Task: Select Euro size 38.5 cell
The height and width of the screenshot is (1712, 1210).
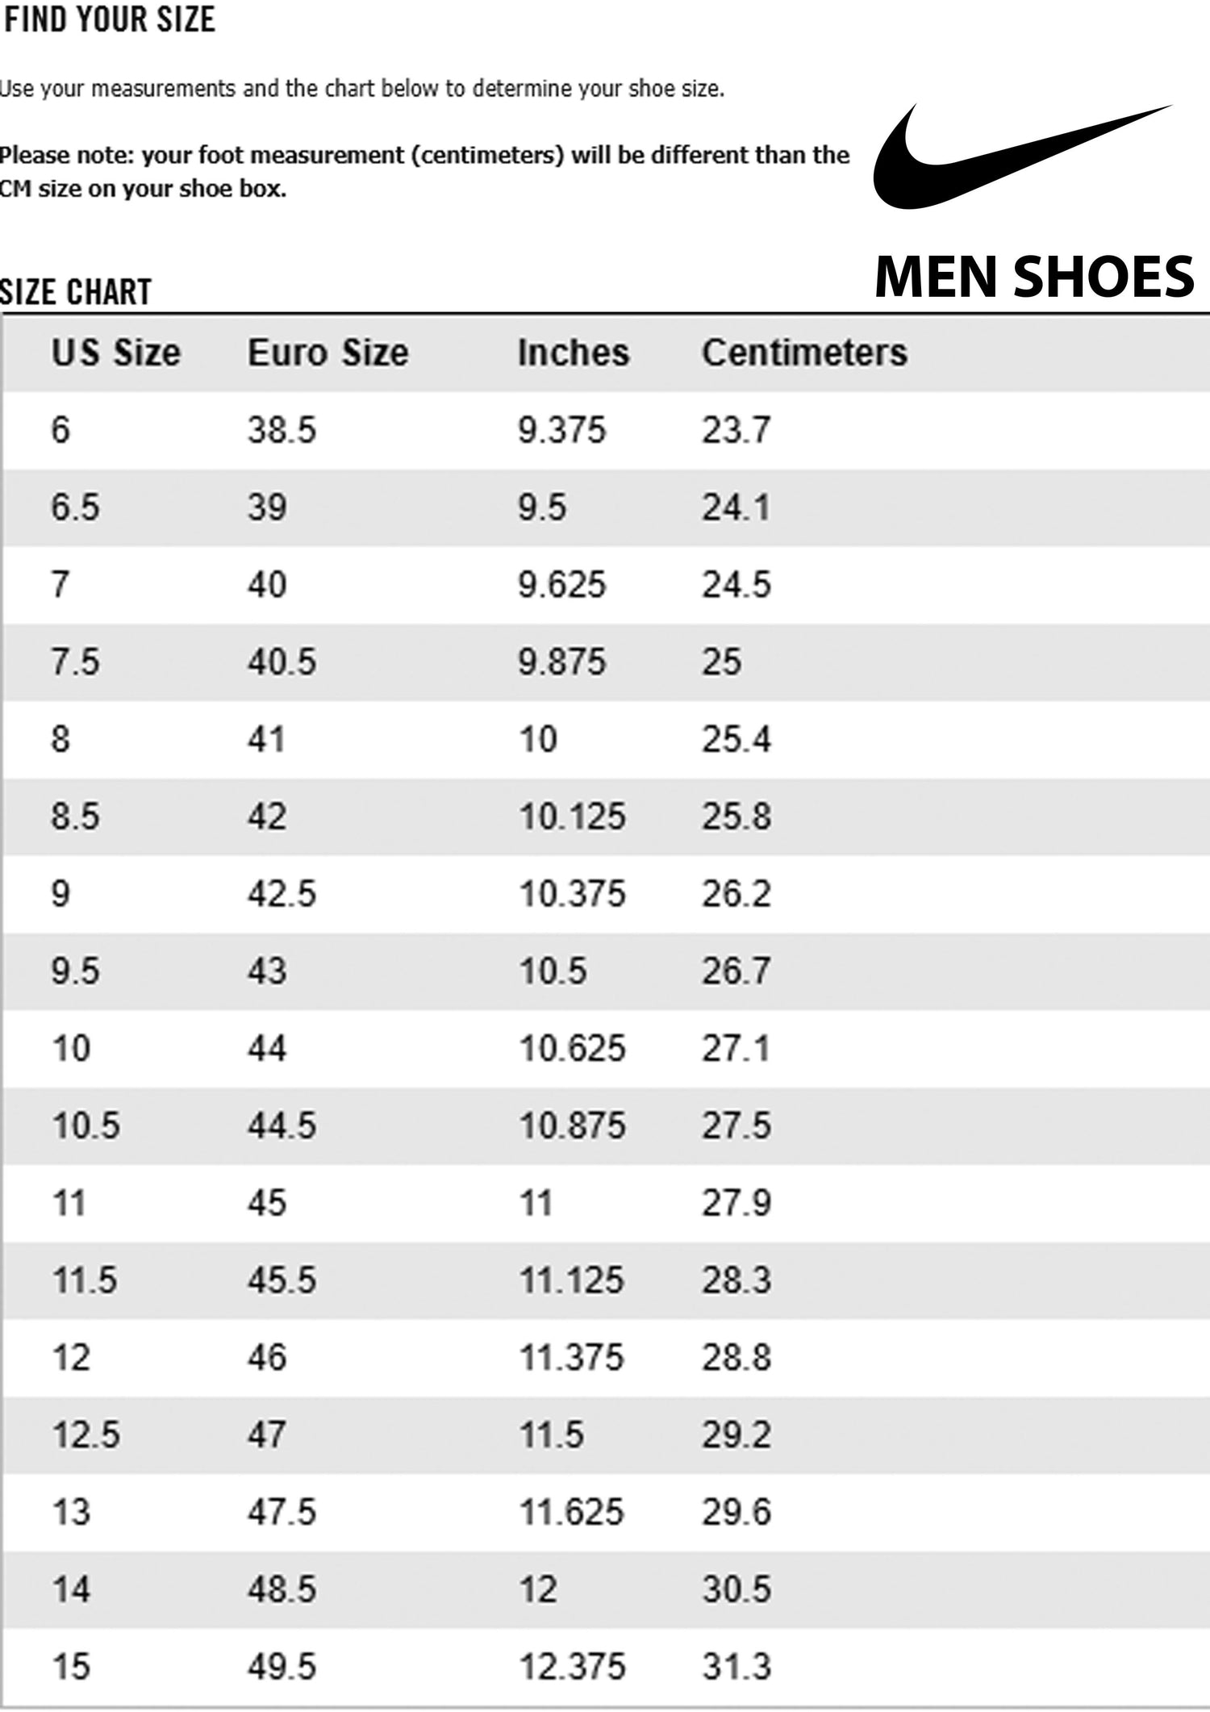Action: click(282, 430)
